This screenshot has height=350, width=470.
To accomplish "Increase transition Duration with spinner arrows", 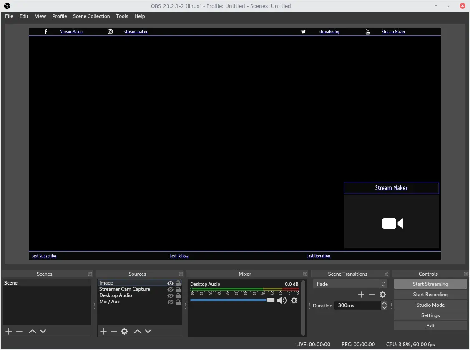I will point(384,303).
